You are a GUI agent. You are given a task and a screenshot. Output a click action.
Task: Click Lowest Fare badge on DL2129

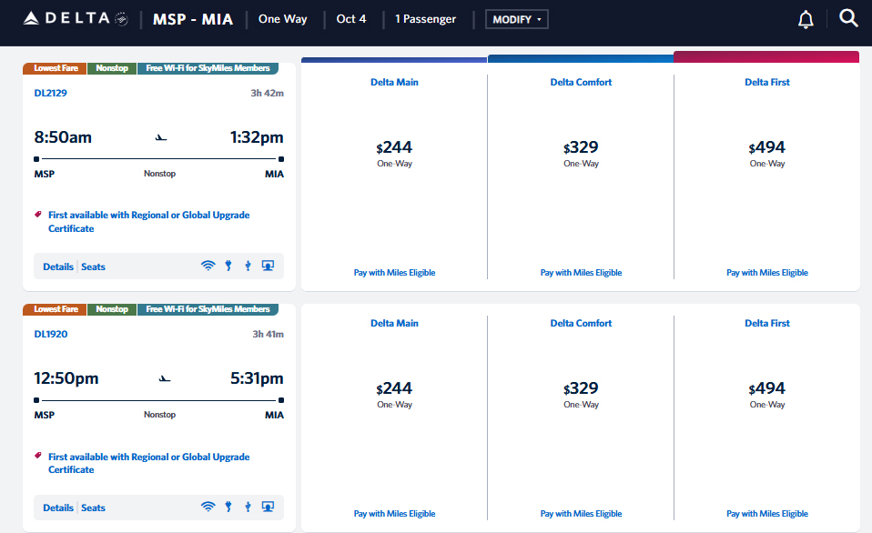(55, 68)
